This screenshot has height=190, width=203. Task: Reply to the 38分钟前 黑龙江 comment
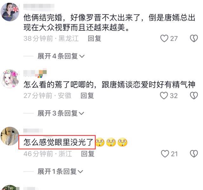click(x=95, y=38)
